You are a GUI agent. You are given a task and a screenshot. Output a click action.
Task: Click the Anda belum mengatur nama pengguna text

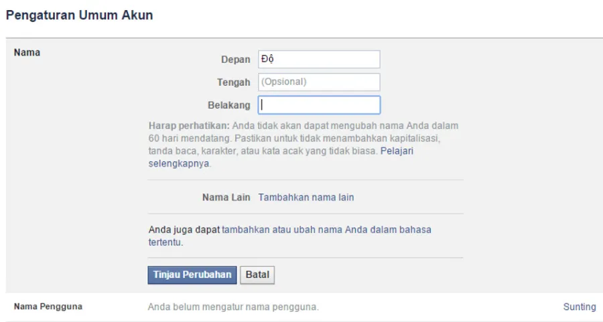coord(233,307)
